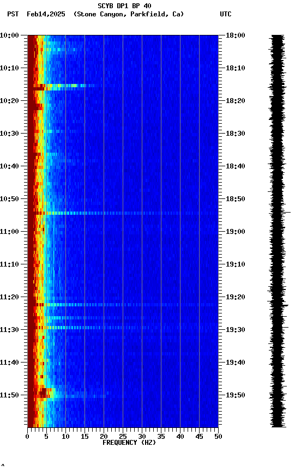The image size is (301, 471).
Task: Click the 18:10 UTC time label
Action: click(236, 68)
